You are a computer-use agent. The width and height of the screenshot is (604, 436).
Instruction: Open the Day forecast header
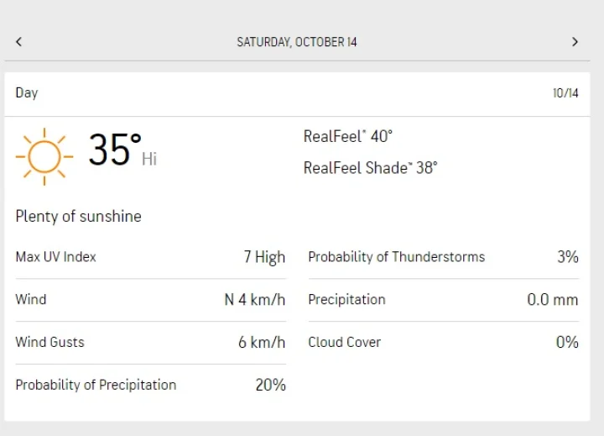point(297,94)
